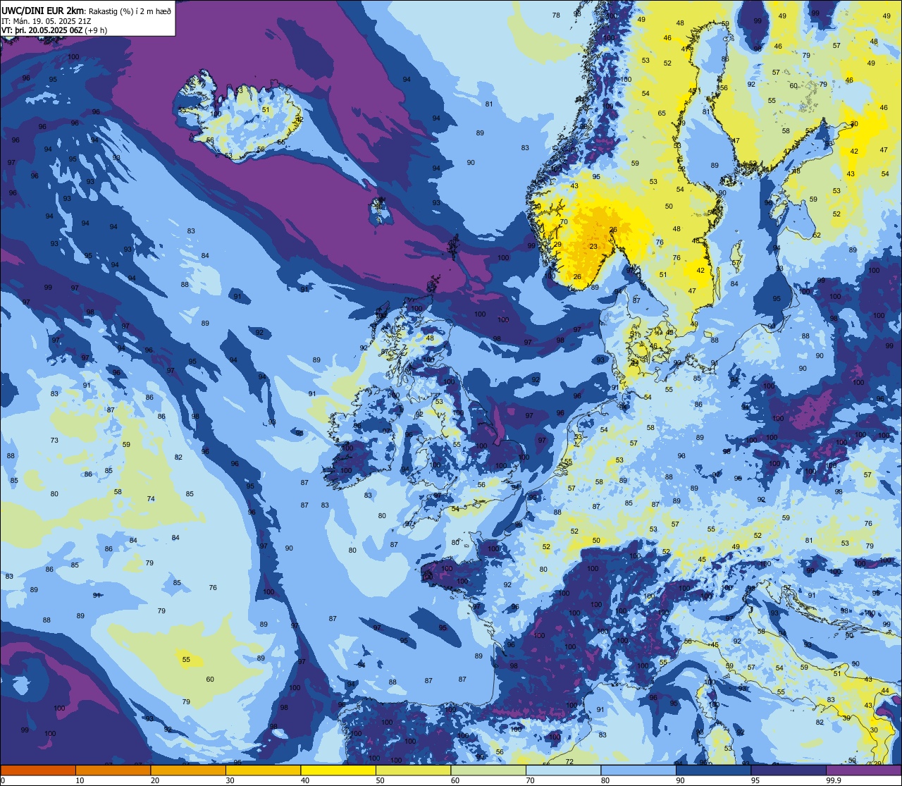Click the amber 20–30 legend swatch
Image resolution: width=902 pixels, height=786 pixels.
pyautogui.click(x=188, y=770)
